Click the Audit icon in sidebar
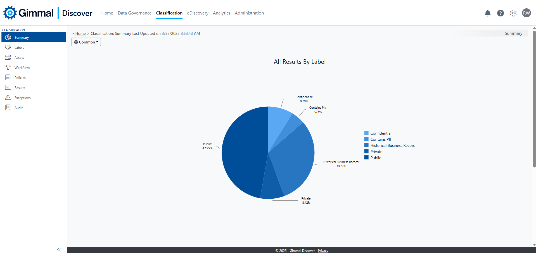Viewport: 536px width, 253px height. coord(8,108)
